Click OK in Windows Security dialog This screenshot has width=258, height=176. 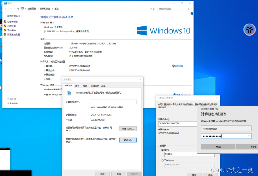(218, 147)
